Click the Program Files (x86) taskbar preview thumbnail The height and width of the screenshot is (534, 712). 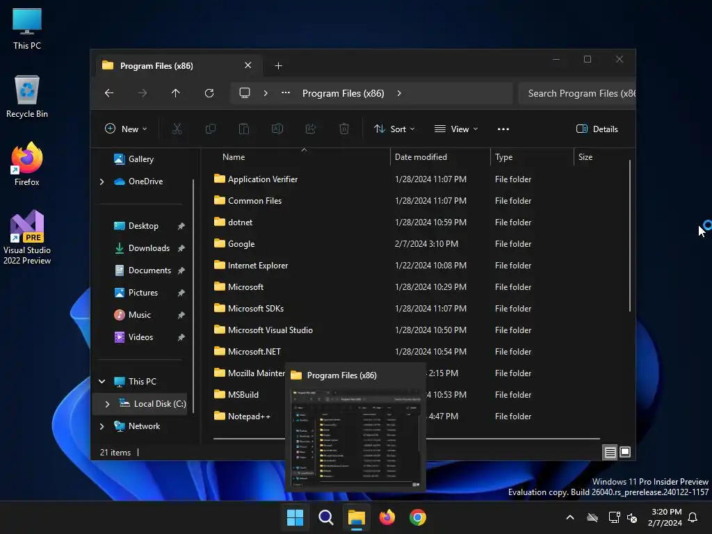(x=355, y=439)
